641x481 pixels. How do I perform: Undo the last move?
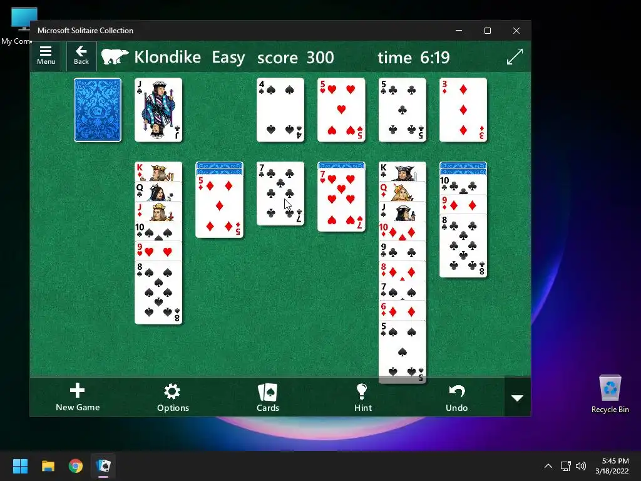click(456, 396)
